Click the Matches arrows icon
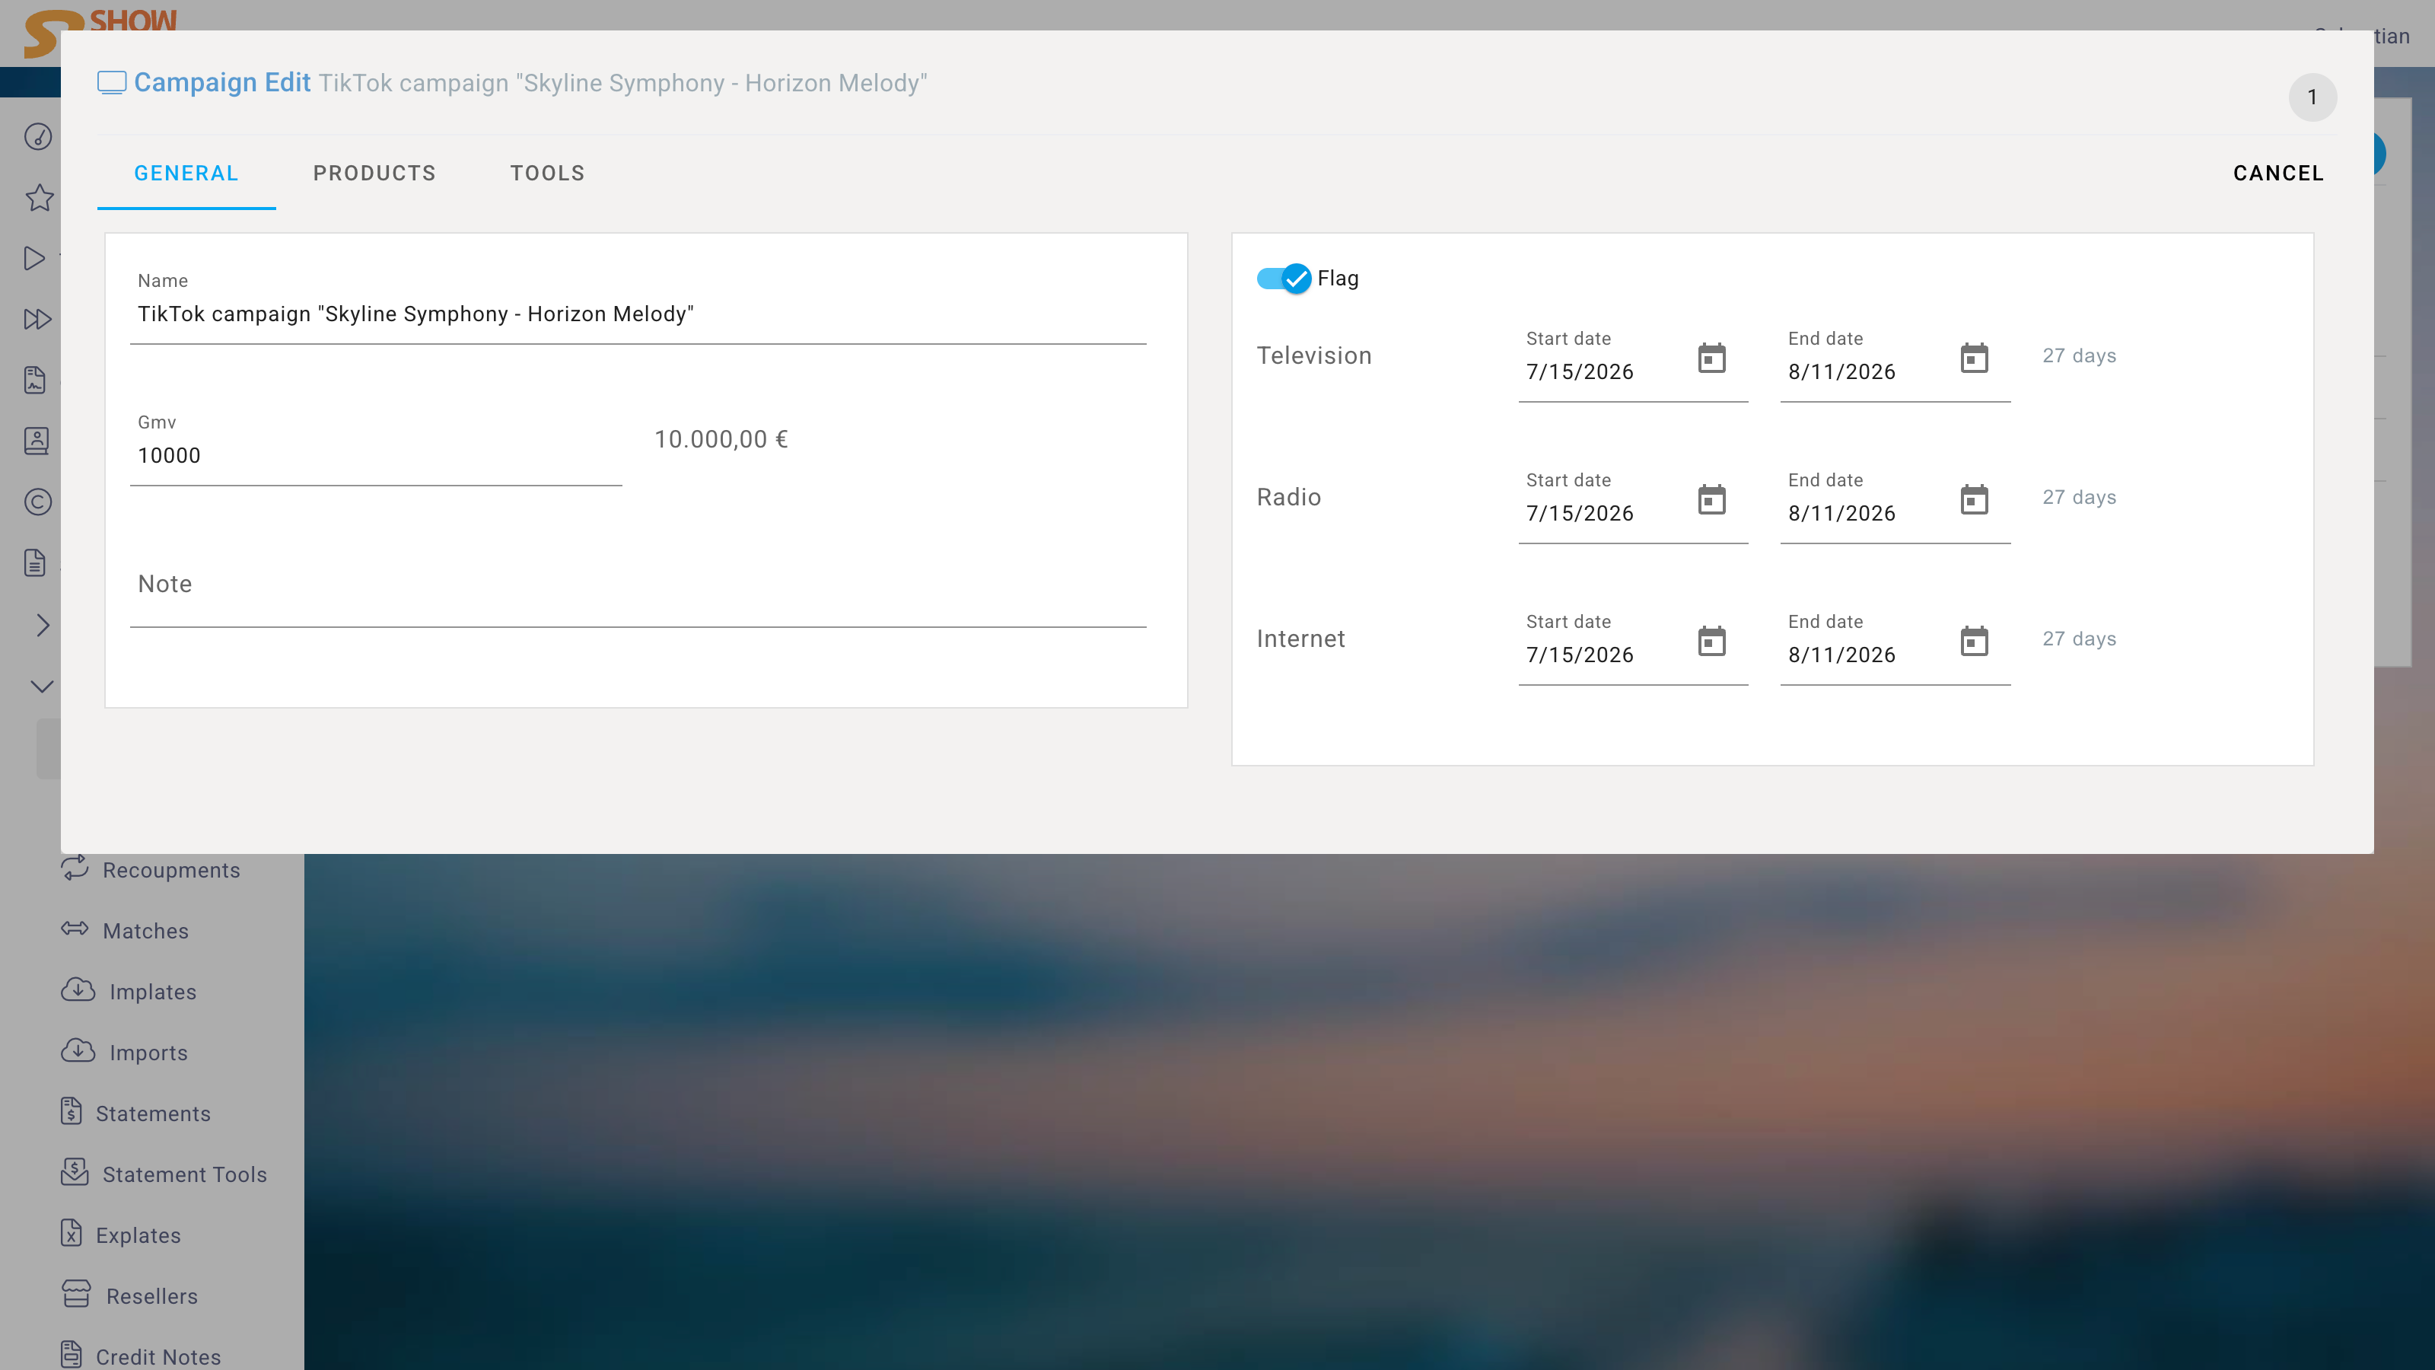Viewport: 2435px width, 1370px height. [75, 929]
